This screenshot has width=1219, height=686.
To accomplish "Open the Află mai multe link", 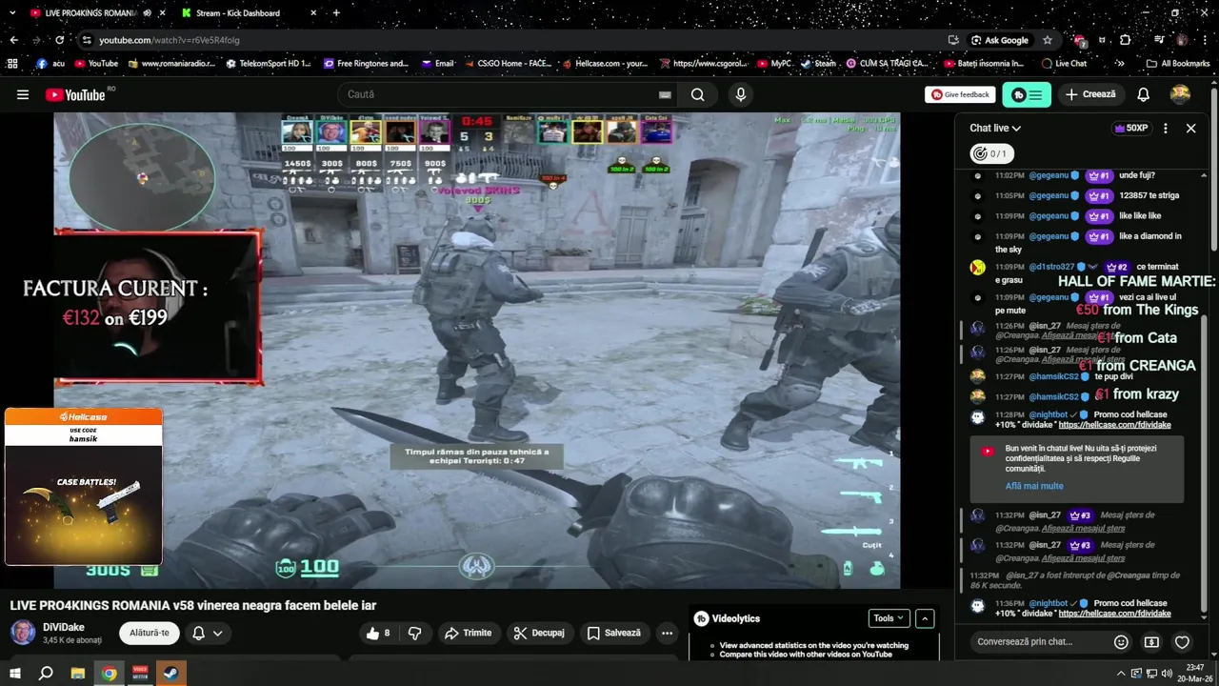I will pos(1034,486).
